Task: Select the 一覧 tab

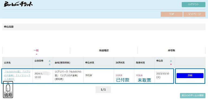Action: tap(36, 51)
